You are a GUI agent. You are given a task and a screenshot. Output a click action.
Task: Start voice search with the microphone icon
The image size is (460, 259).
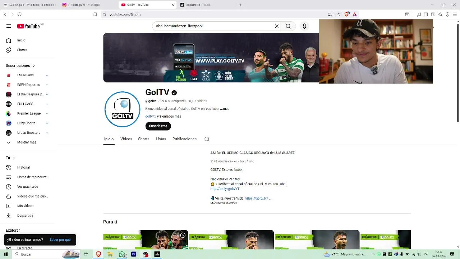tap(304, 26)
